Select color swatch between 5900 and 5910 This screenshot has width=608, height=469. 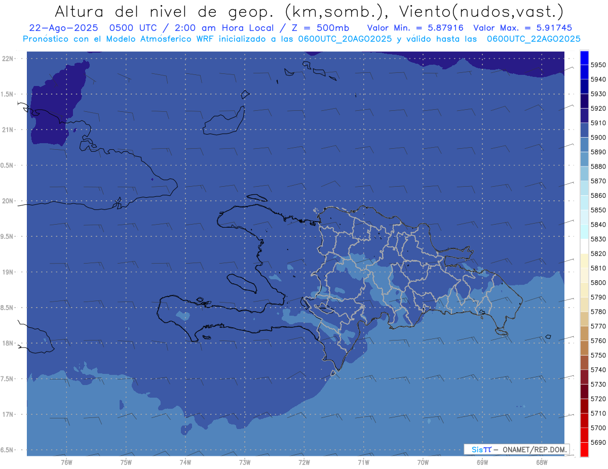click(x=584, y=130)
